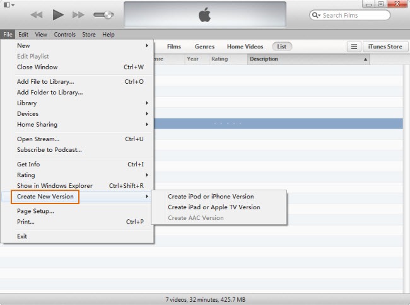Select Add File to Library...
This screenshot has height=305, width=410.
(83, 81)
